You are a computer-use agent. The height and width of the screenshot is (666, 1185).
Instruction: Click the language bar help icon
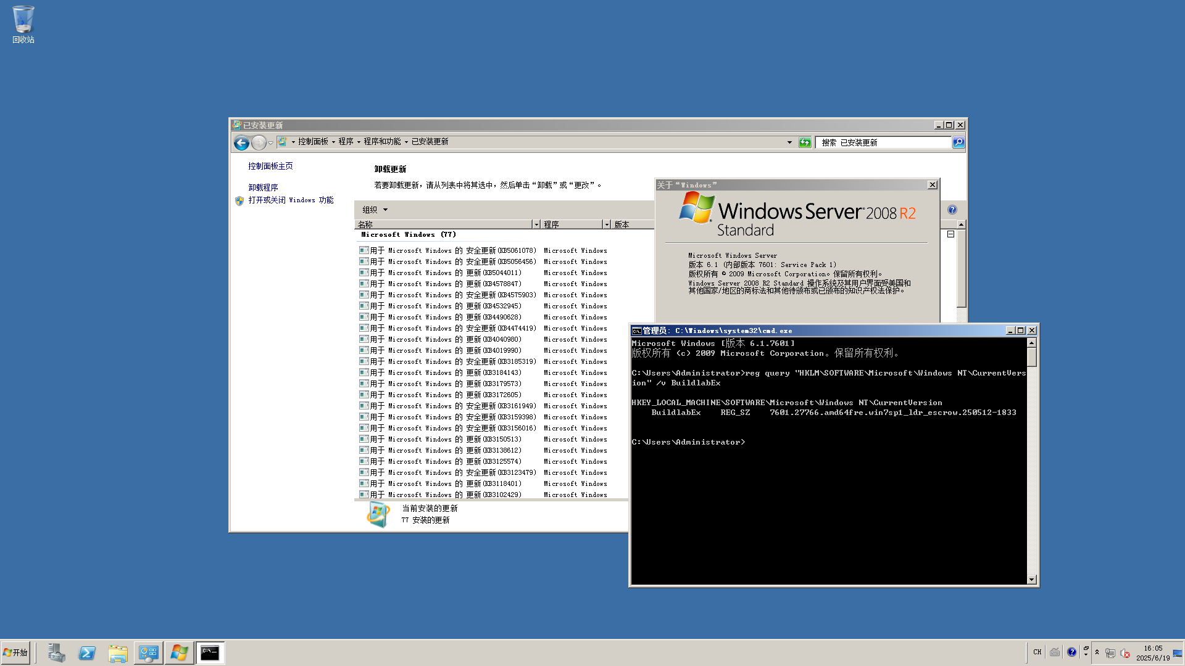1071,652
